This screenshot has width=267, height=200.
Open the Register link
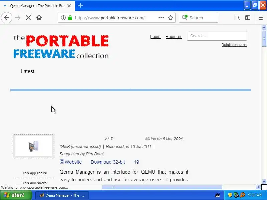174,37
